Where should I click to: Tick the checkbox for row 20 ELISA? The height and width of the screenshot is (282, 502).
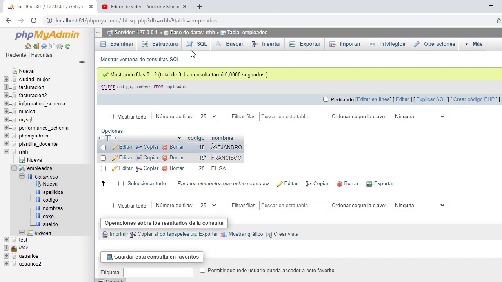click(x=103, y=169)
